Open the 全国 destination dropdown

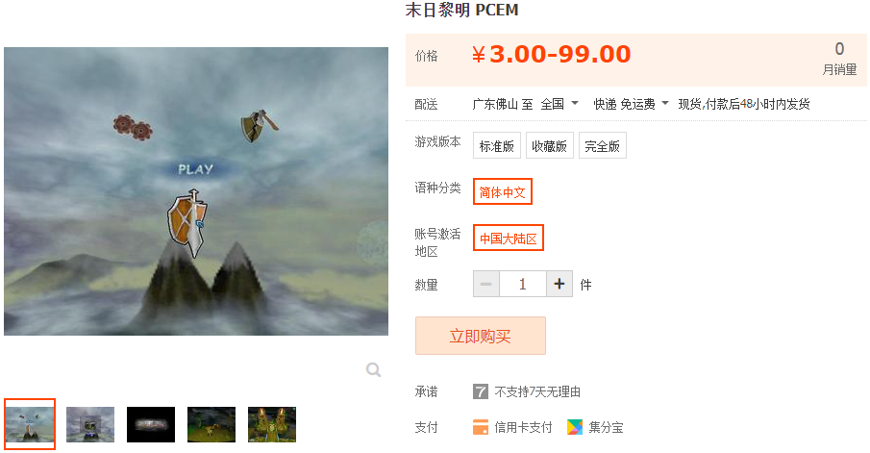coord(559,104)
